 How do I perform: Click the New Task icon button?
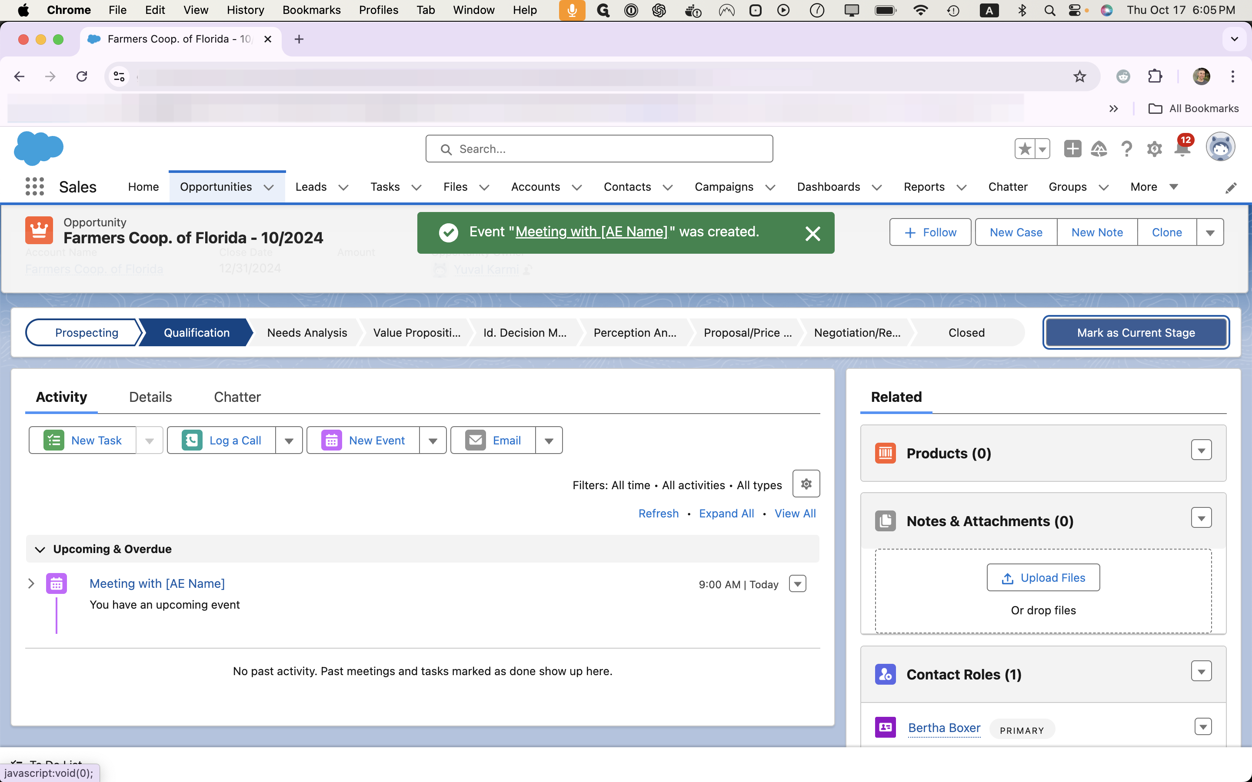[x=54, y=440]
